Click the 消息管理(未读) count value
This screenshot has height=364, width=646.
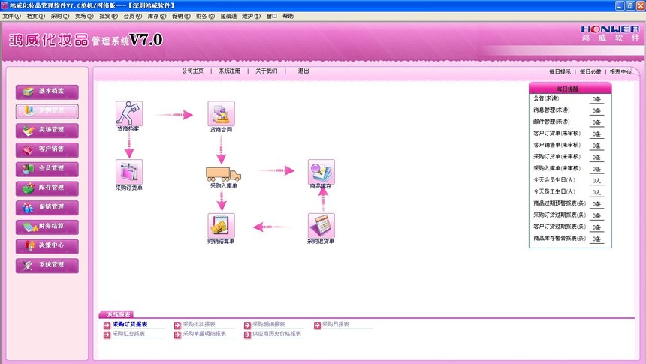click(596, 111)
